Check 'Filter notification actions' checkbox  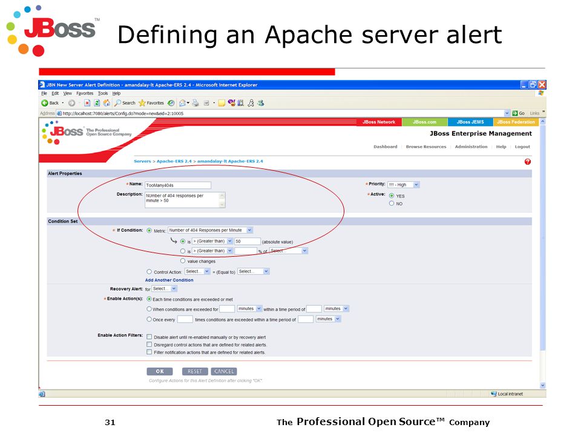click(149, 352)
